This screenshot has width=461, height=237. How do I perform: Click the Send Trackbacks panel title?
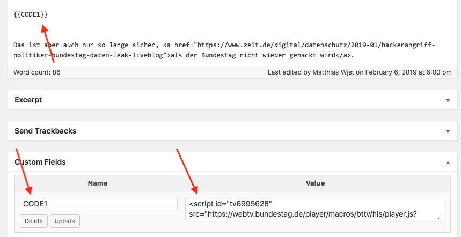click(45, 131)
